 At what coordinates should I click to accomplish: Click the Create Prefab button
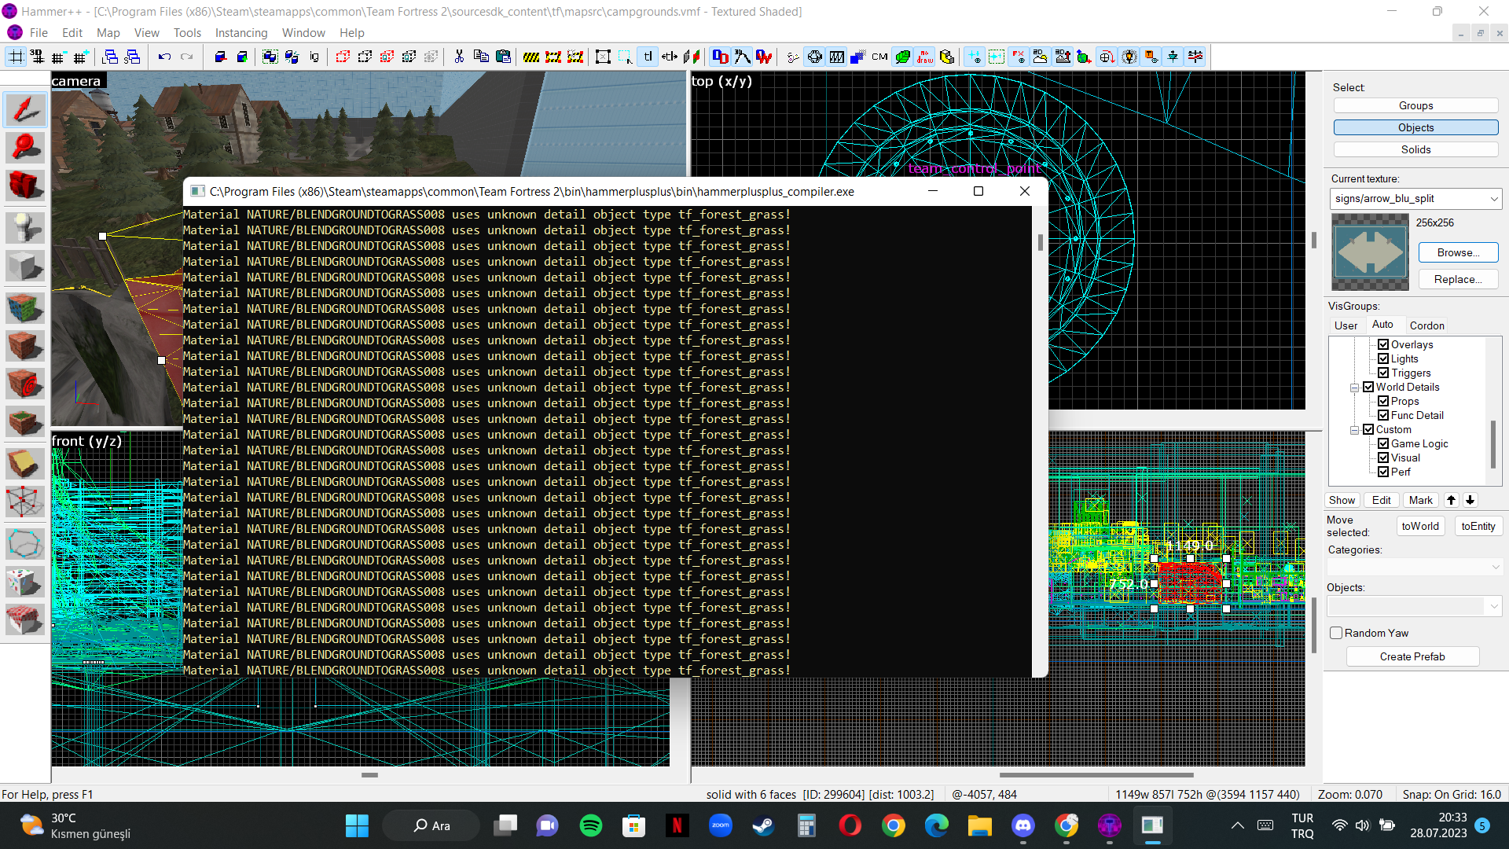pyautogui.click(x=1412, y=655)
